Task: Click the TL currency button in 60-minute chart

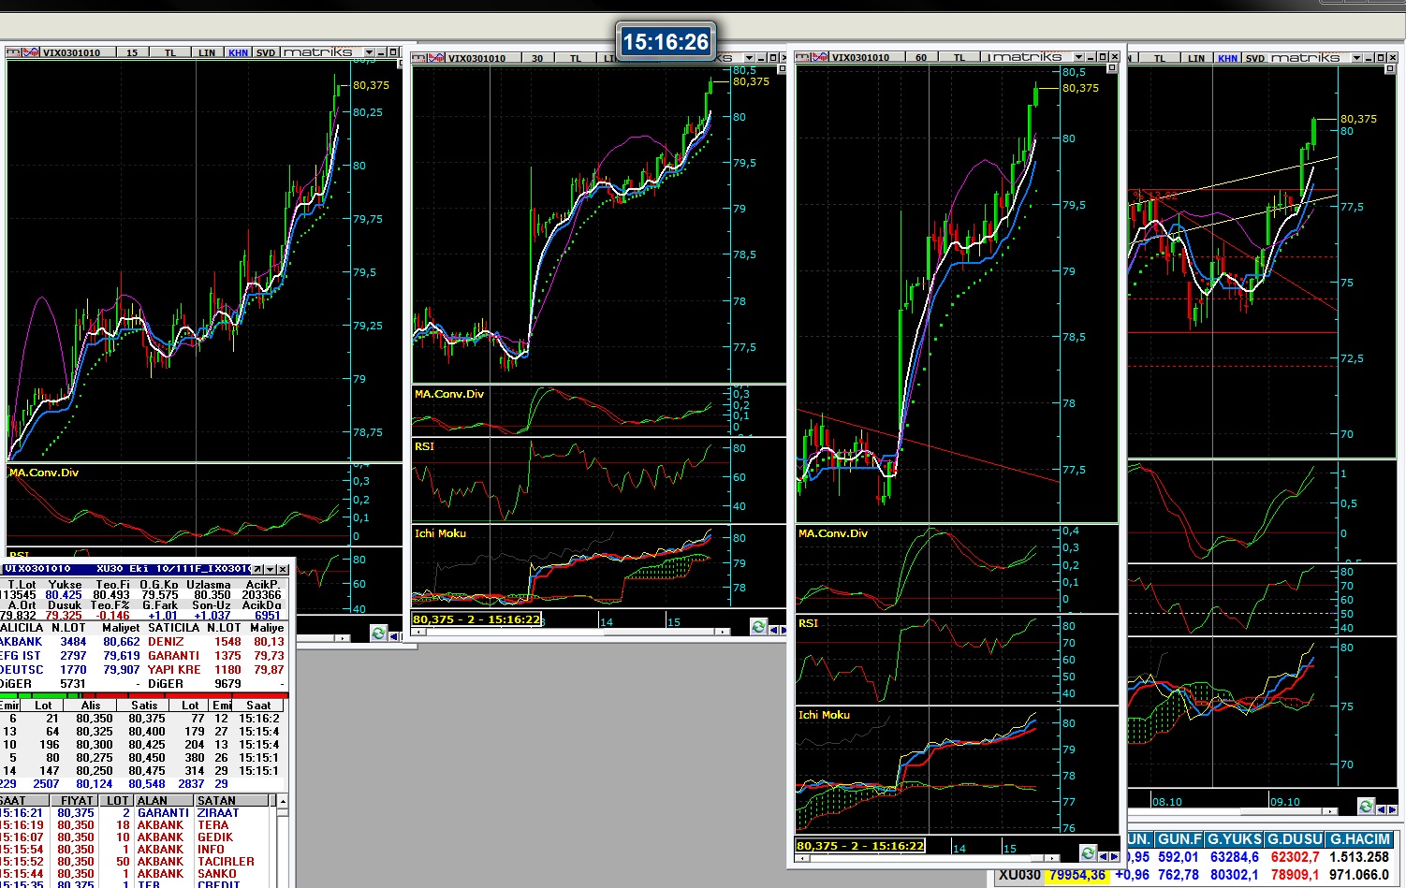Action: point(959,57)
